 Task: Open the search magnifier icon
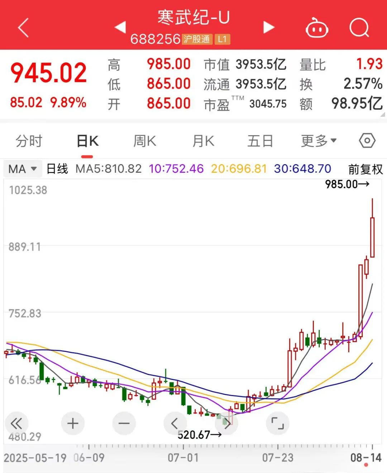359,27
